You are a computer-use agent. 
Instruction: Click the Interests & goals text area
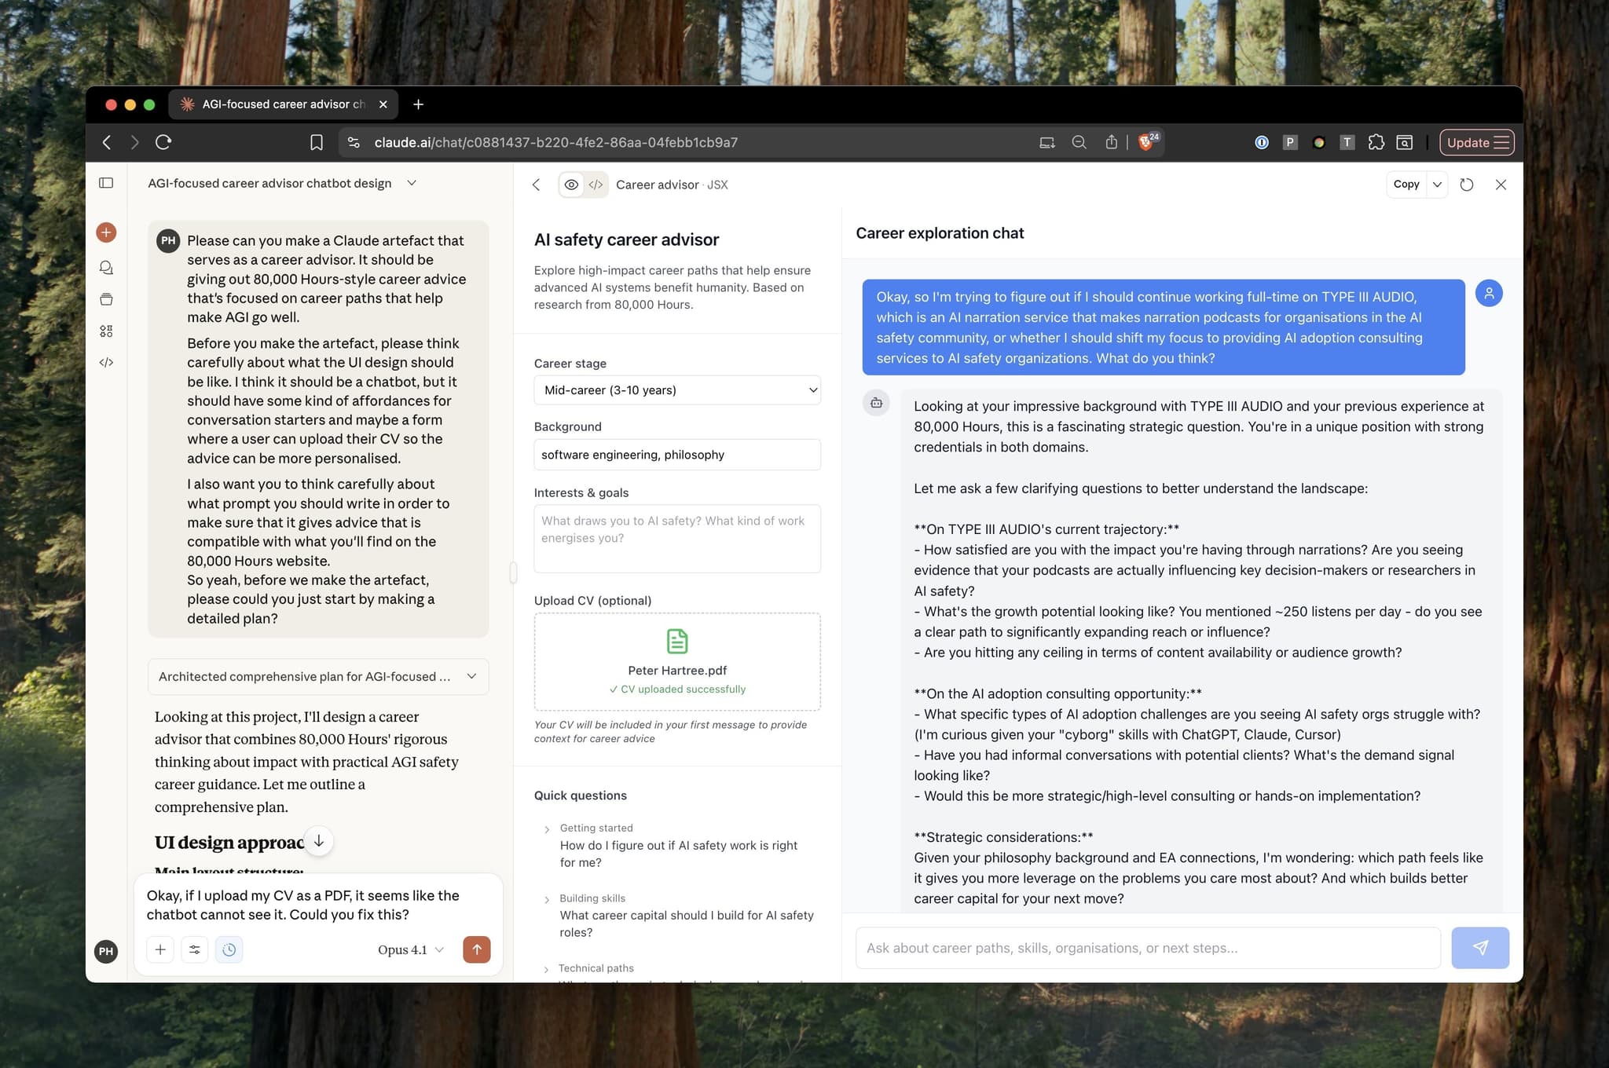point(676,538)
